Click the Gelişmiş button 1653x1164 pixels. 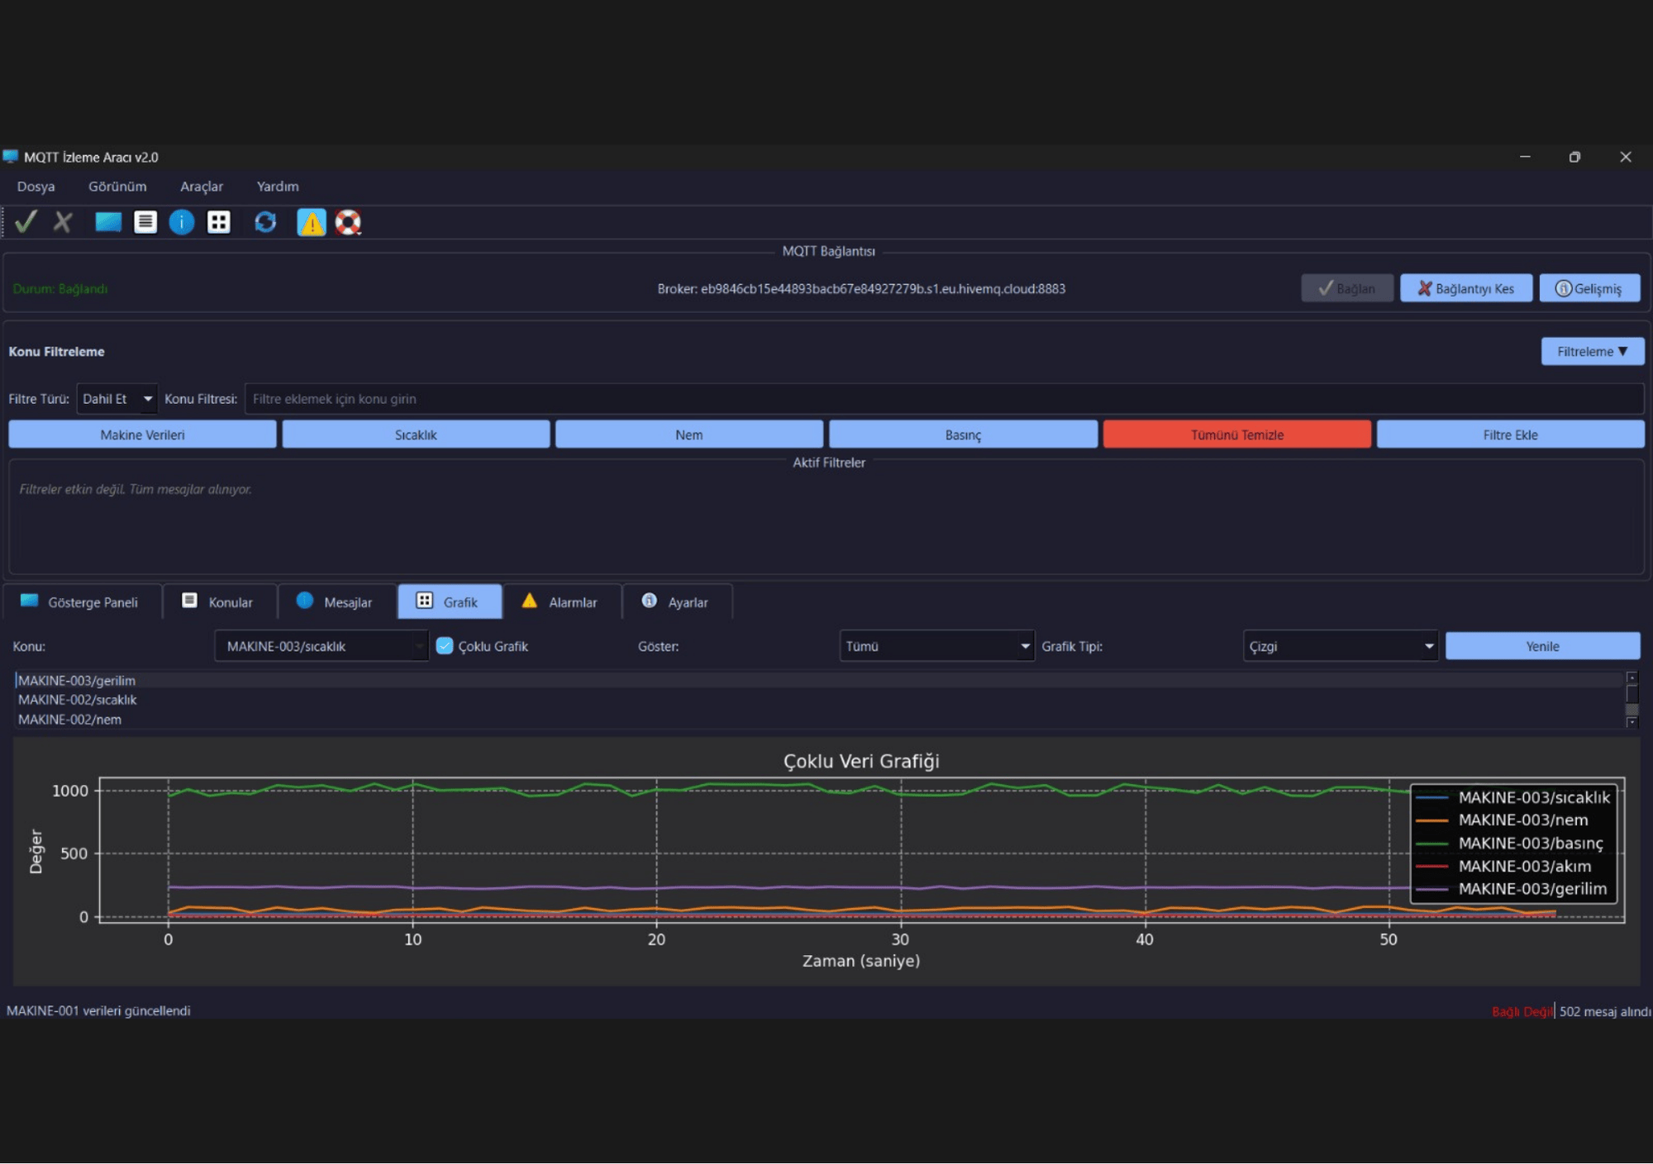point(1589,288)
